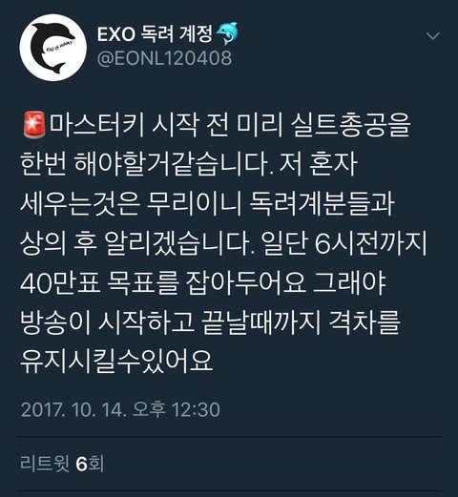Image resolution: width=458 pixels, height=497 pixels.
Task: Open the 리트윗 6회 retweet list
Action: (x=62, y=464)
